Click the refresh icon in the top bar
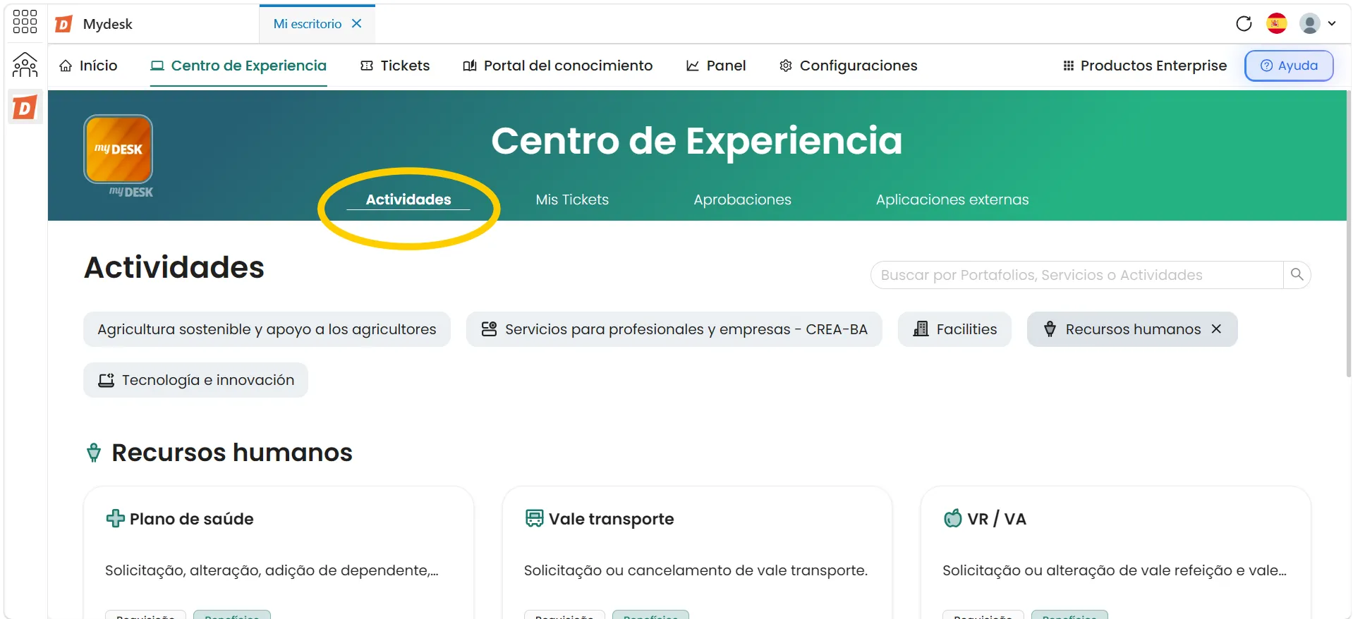The height and width of the screenshot is (619, 1353). coord(1244,24)
